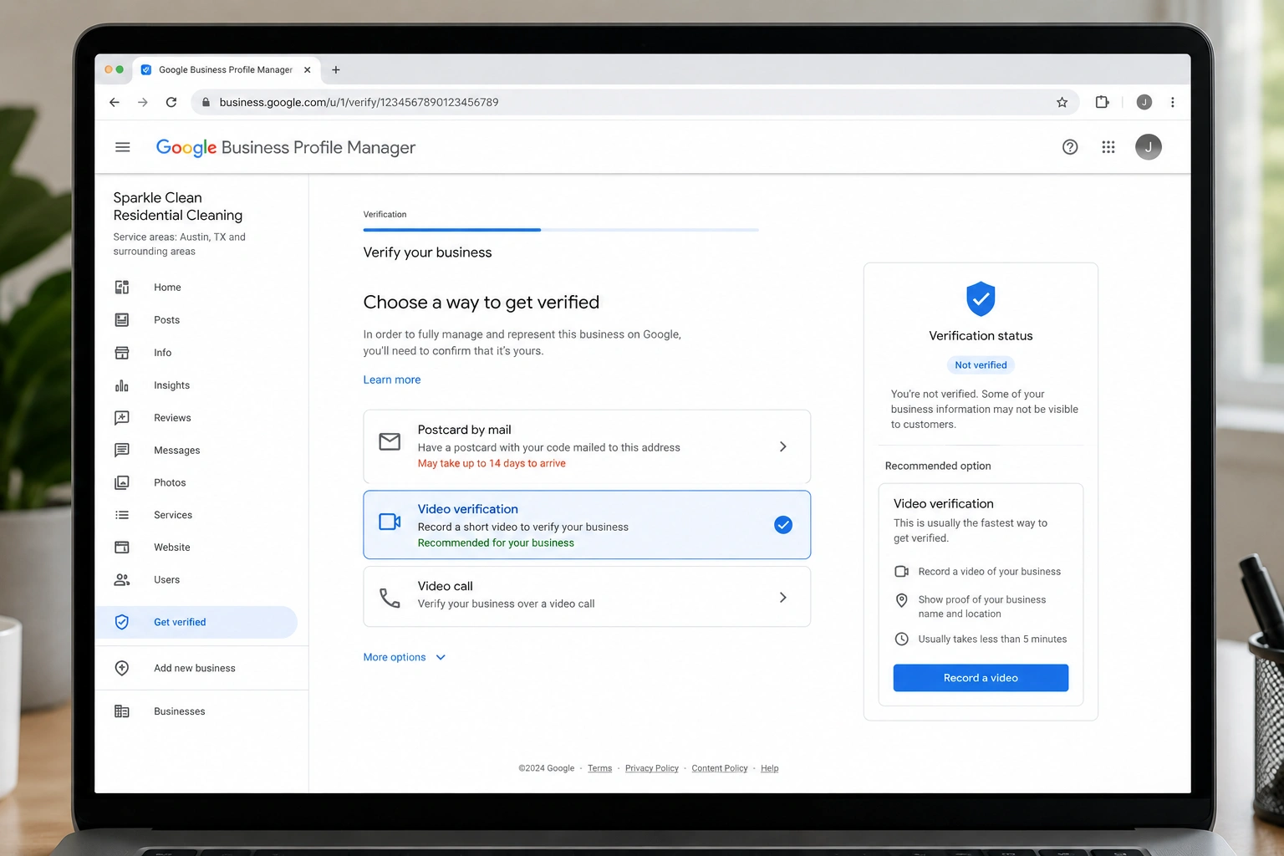
Task: Click the Get verified shield icon
Action: click(122, 622)
